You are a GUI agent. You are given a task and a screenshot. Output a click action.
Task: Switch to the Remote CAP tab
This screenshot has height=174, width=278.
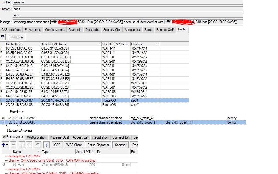(165, 30)
